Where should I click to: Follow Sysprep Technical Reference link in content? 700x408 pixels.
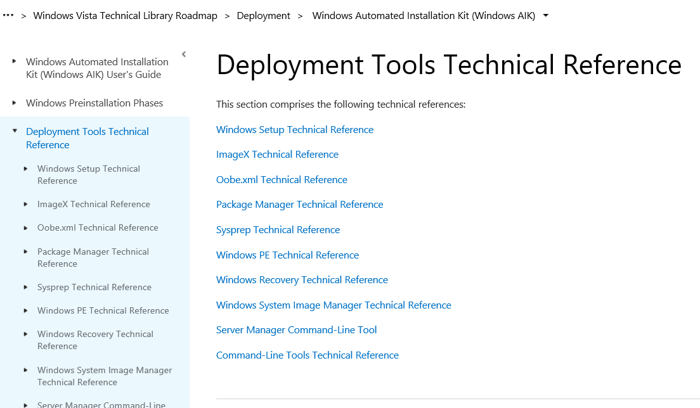click(278, 230)
